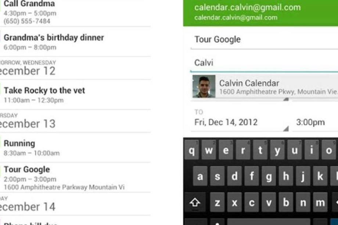Open the Tour Google agenda entry
The width and height of the screenshot is (338, 225).
[73, 178]
